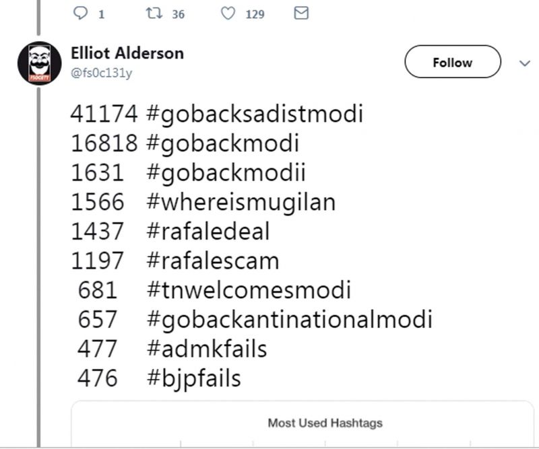This screenshot has height=449, width=539.
Task: Open the #rafalescam hashtag
Action: 213,261
